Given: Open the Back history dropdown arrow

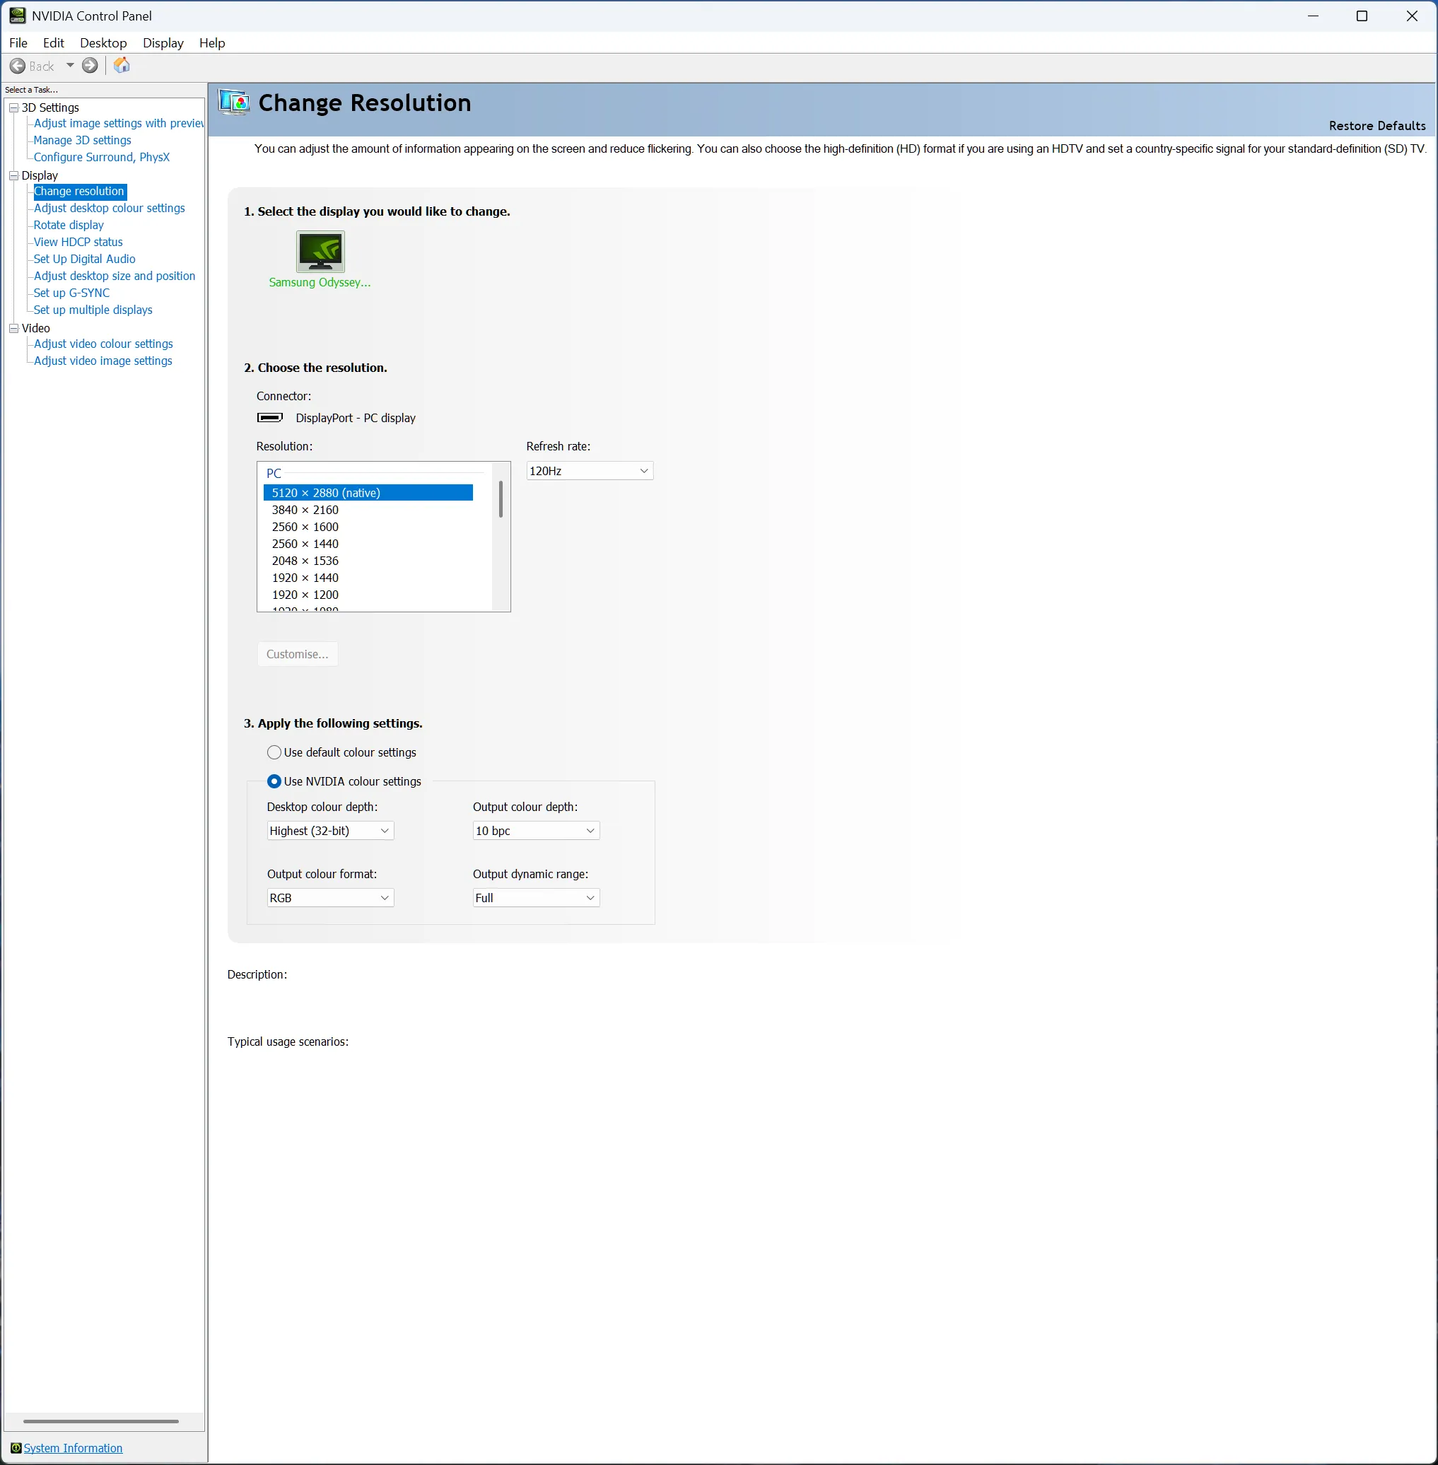Looking at the screenshot, I should (70, 66).
